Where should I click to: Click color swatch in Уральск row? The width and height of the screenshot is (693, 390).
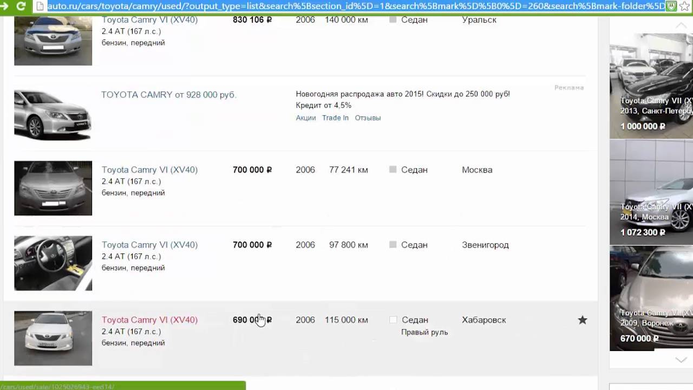point(393,19)
